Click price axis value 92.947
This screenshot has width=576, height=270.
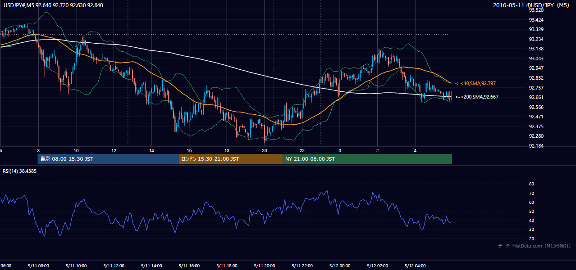[536, 68]
